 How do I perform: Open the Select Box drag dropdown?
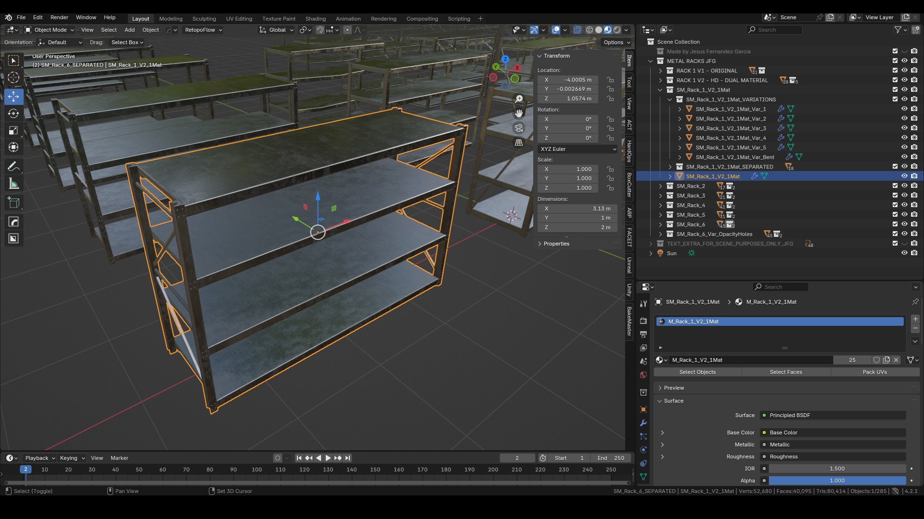pos(127,42)
